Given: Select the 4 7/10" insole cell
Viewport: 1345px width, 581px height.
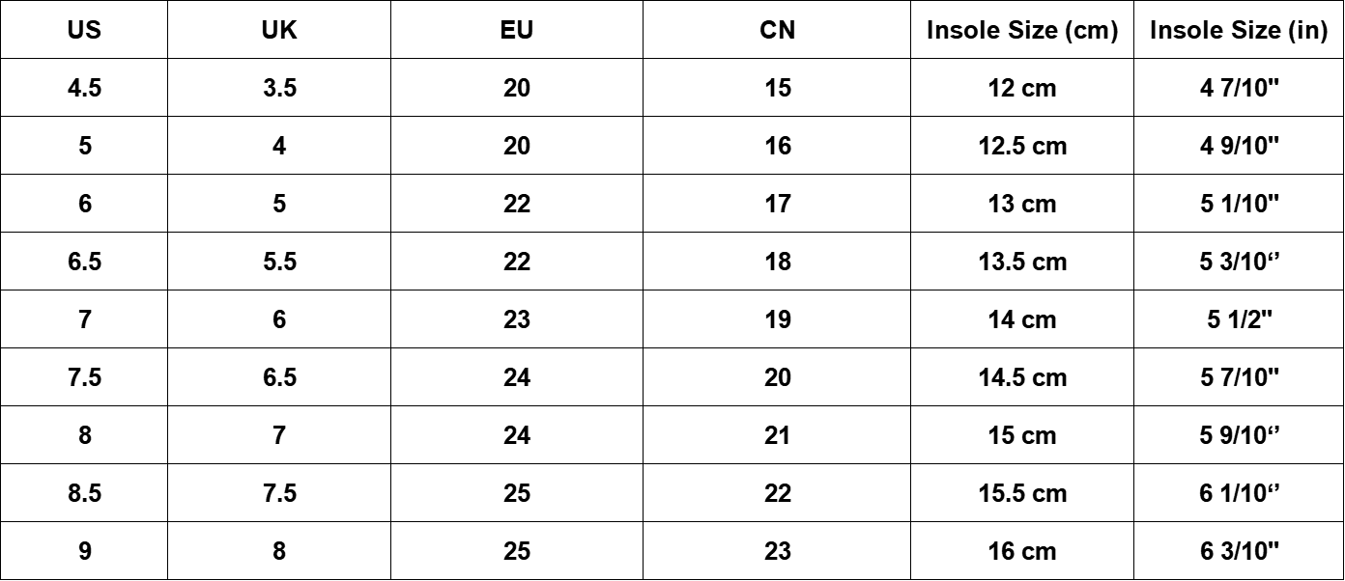Looking at the screenshot, I should coord(1240,88).
